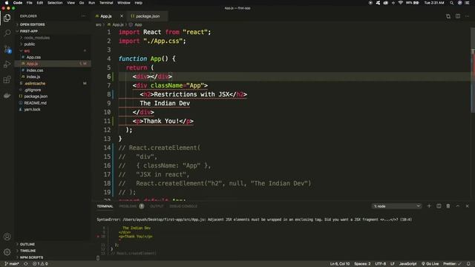Open the Terminal menu in menu bar
475x267 pixels.
point(106,3)
